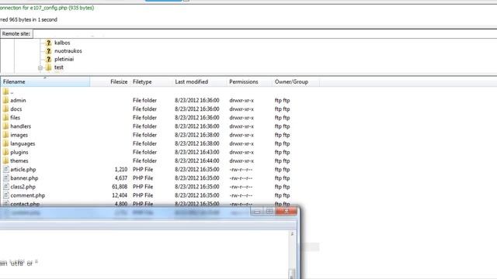This screenshot has height=279, width=497.
Task: Click the 1,210 filesize of article.php
Action: (121, 170)
